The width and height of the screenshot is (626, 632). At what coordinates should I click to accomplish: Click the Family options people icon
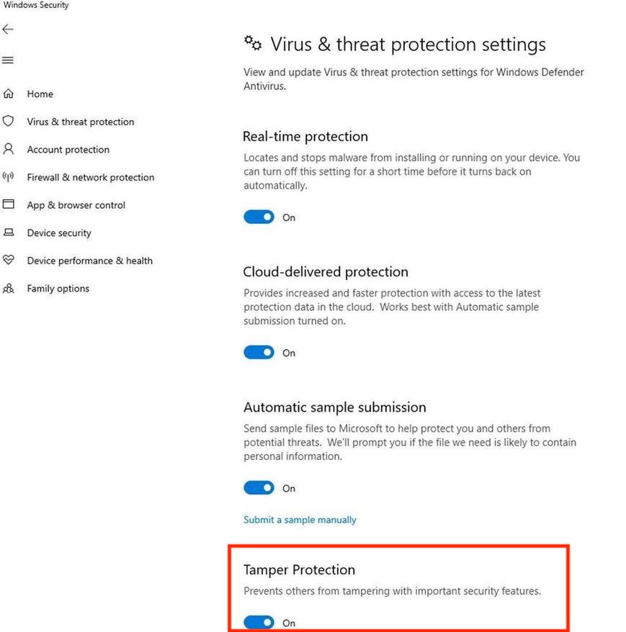pyautogui.click(x=9, y=289)
